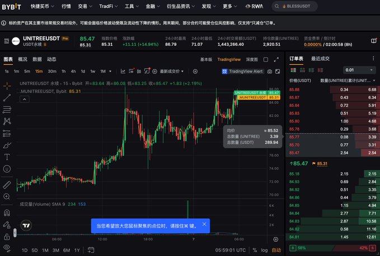Open the contract list hamburger menu
The image size is (380, 256).
coord(7,41)
